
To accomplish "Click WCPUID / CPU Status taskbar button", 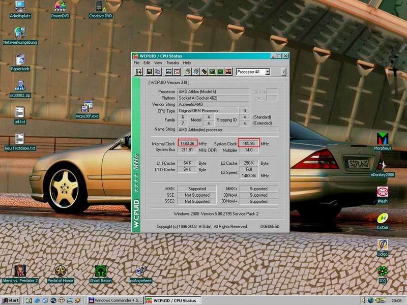I will click(173, 300).
